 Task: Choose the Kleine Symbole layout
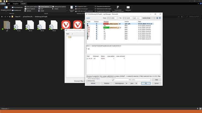click(30, 9)
